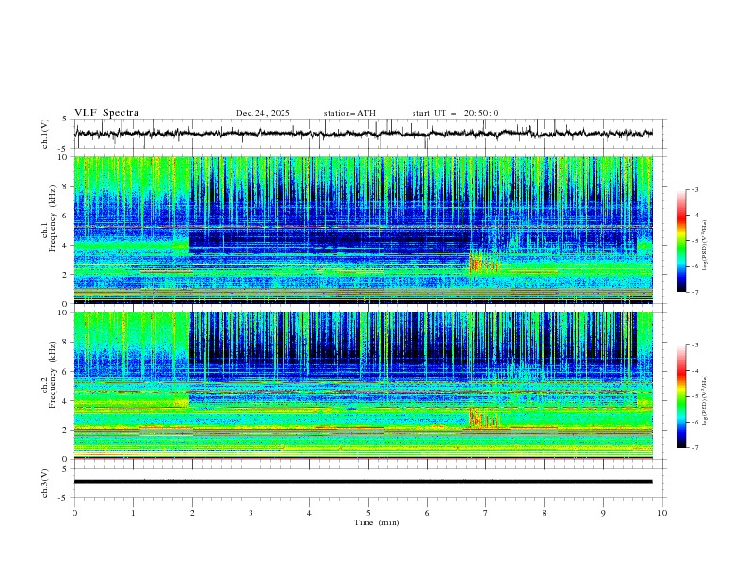The image size is (746, 576).
Task: Click the "-3" label on ch.1 color bar
Action: pyautogui.click(x=694, y=189)
